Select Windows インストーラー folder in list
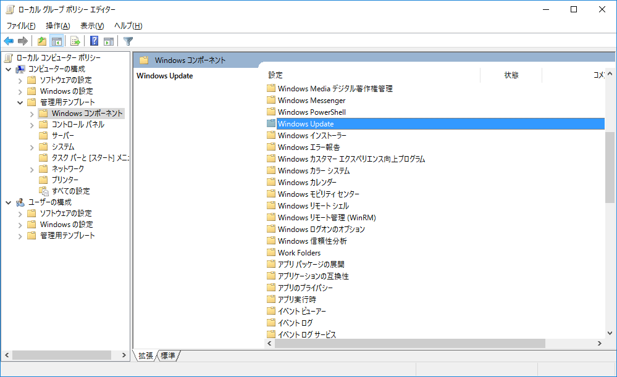Screen dimensions: 617x377 point(312,135)
